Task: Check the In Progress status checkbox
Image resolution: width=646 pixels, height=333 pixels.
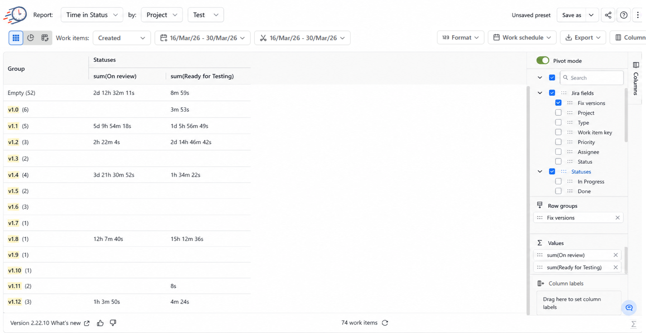Action: 558,181
